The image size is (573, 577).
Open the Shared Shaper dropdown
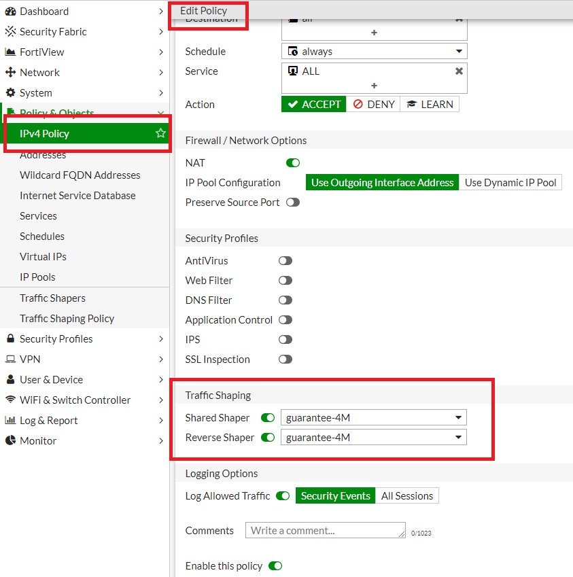click(374, 418)
